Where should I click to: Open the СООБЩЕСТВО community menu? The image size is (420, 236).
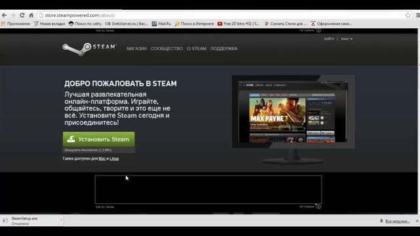pos(167,49)
